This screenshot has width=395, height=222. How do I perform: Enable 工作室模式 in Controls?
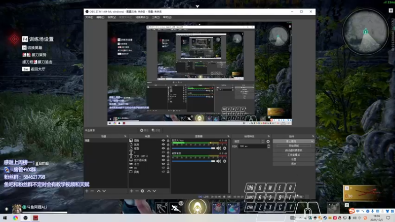tap(293, 155)
